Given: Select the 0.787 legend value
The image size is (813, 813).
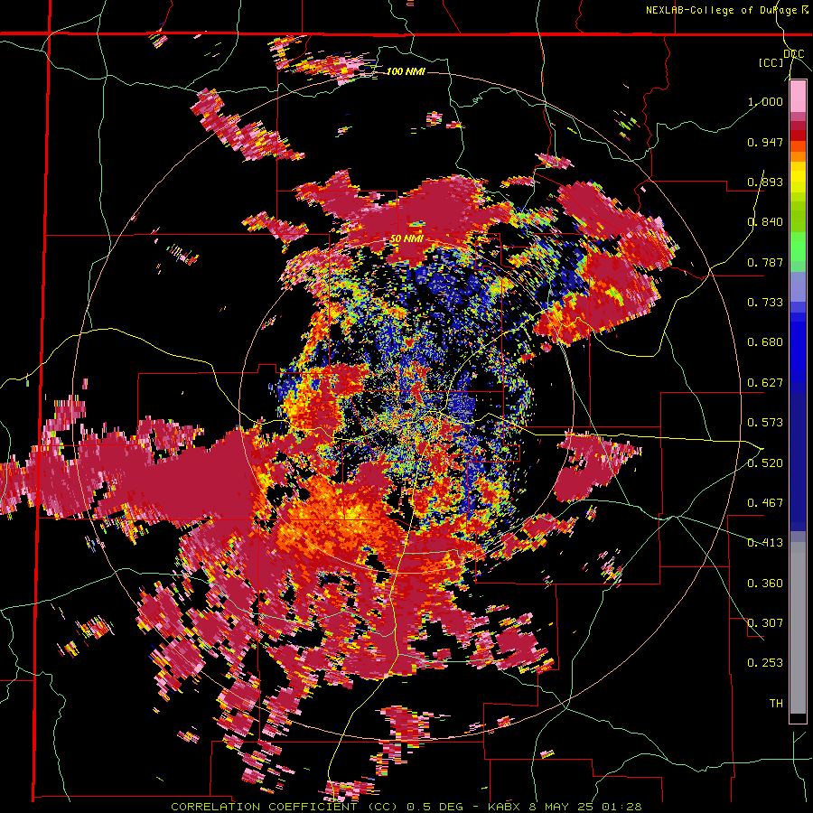Looking at the screenshot, I should pos(765,262).
